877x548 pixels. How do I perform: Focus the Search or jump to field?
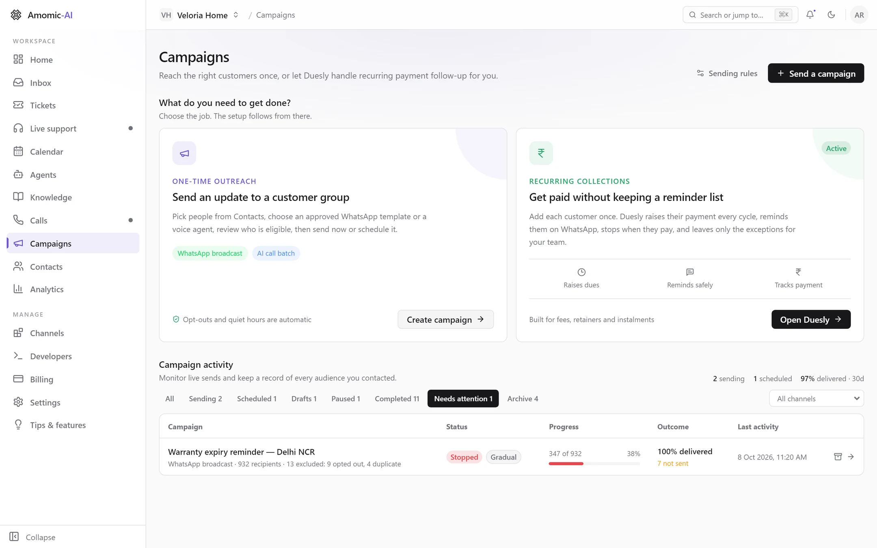click(x=740, y=15)
